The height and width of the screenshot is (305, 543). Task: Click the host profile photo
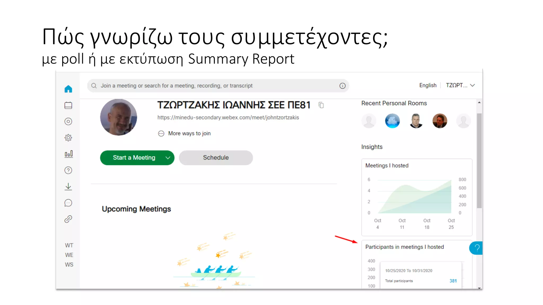pyautogui.click(x=119, y=117)
